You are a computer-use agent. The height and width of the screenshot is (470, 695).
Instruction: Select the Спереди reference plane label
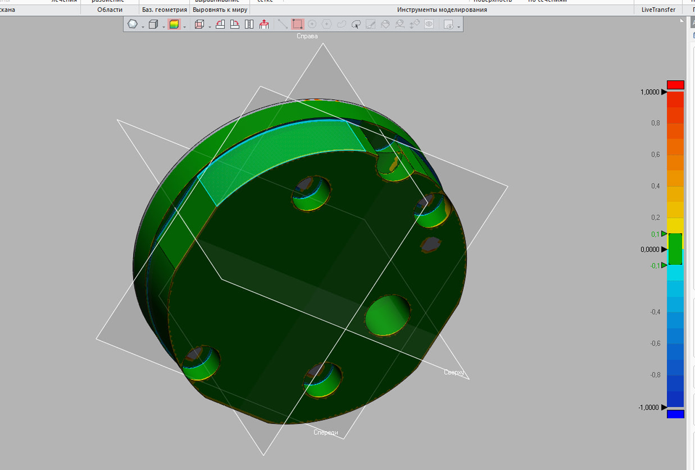[x=326, y=432]
